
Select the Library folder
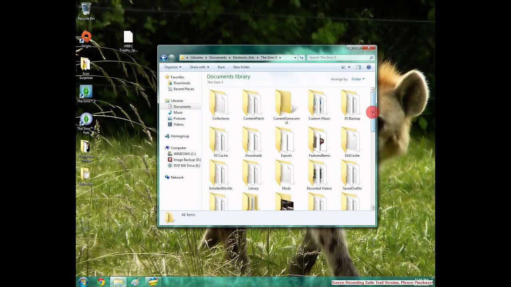254,175
